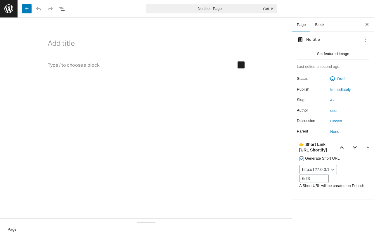Add a block with the black plus icon
This screenshot has width=374, height=233.
point(241,65)
